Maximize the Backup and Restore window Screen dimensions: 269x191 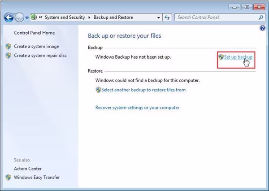point(247,7)
